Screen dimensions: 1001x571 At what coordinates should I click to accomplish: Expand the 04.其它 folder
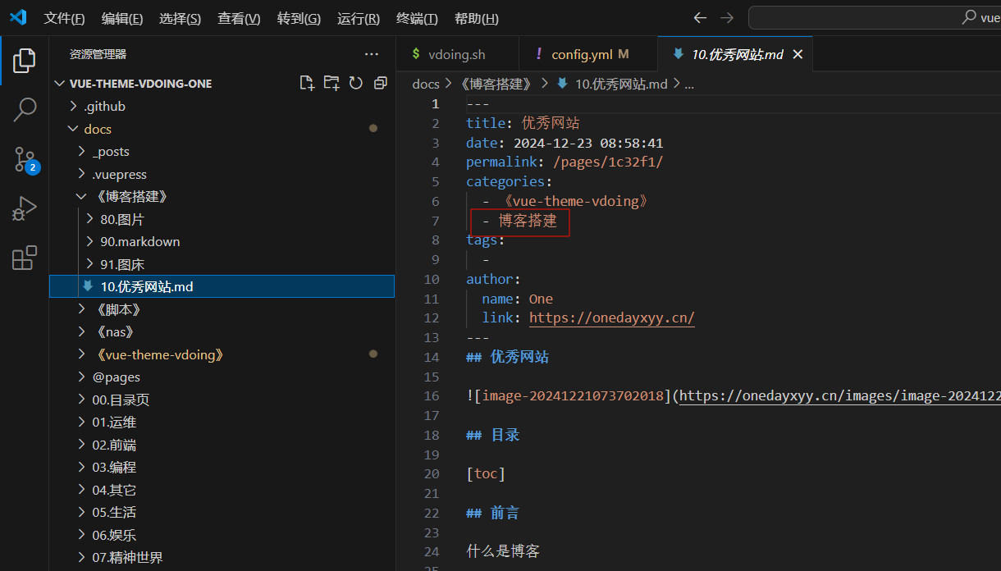coord(222,490)
